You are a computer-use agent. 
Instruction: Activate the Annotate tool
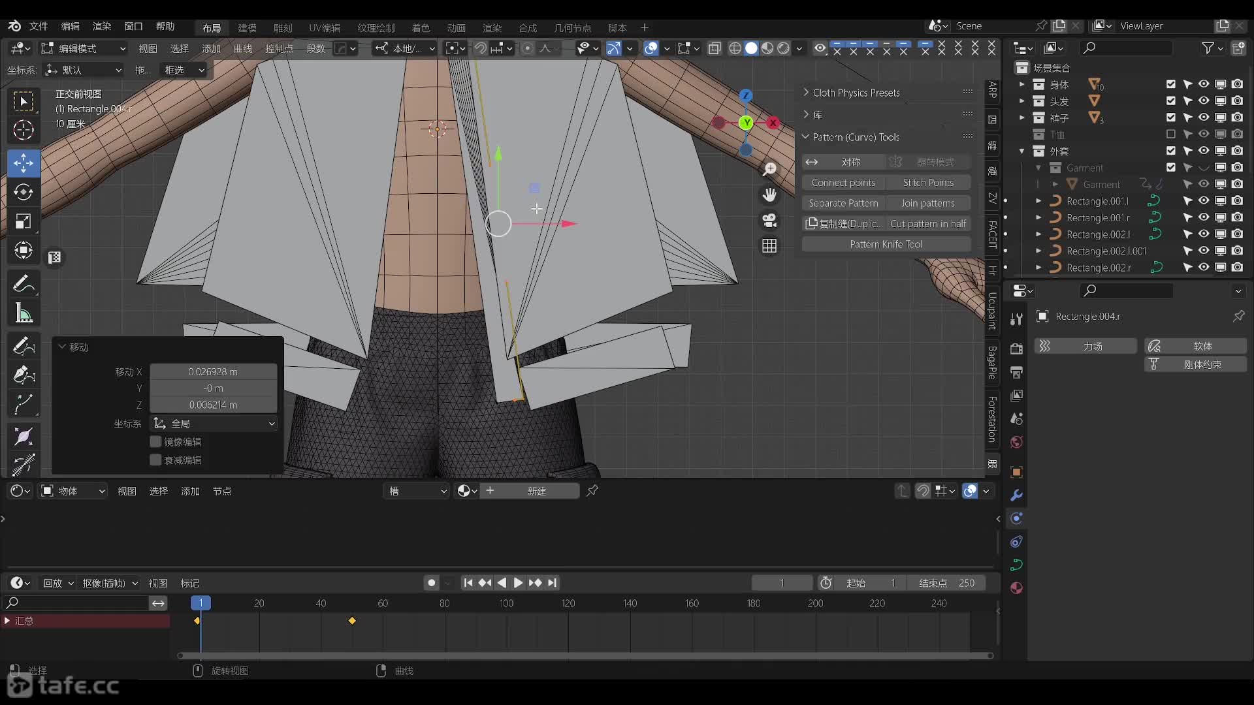[24, 284]
